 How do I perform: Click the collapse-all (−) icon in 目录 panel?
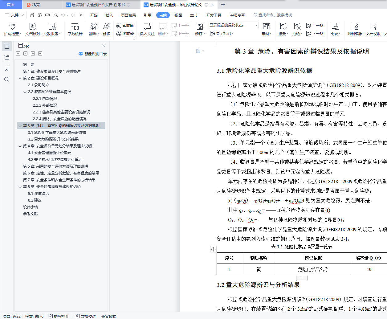(x=40, y=54)
